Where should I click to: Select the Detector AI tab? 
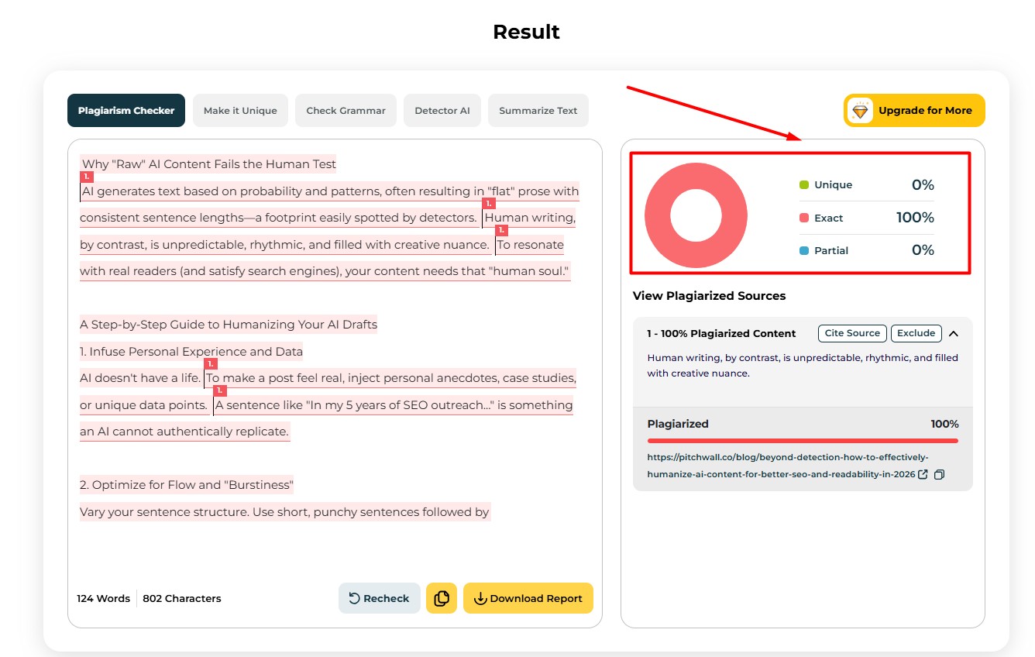click(x=442, y=111)
